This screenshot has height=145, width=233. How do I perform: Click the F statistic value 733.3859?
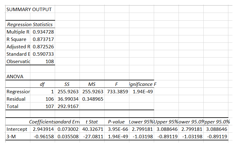118,91
